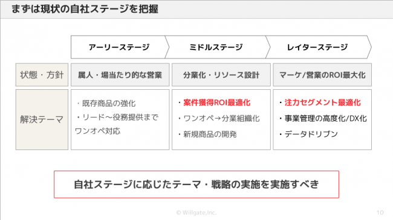Screen dimensions: 393x220
Task: Click the 解決テーマ row label
Action: pyautogui.click(x=42, y=119)
